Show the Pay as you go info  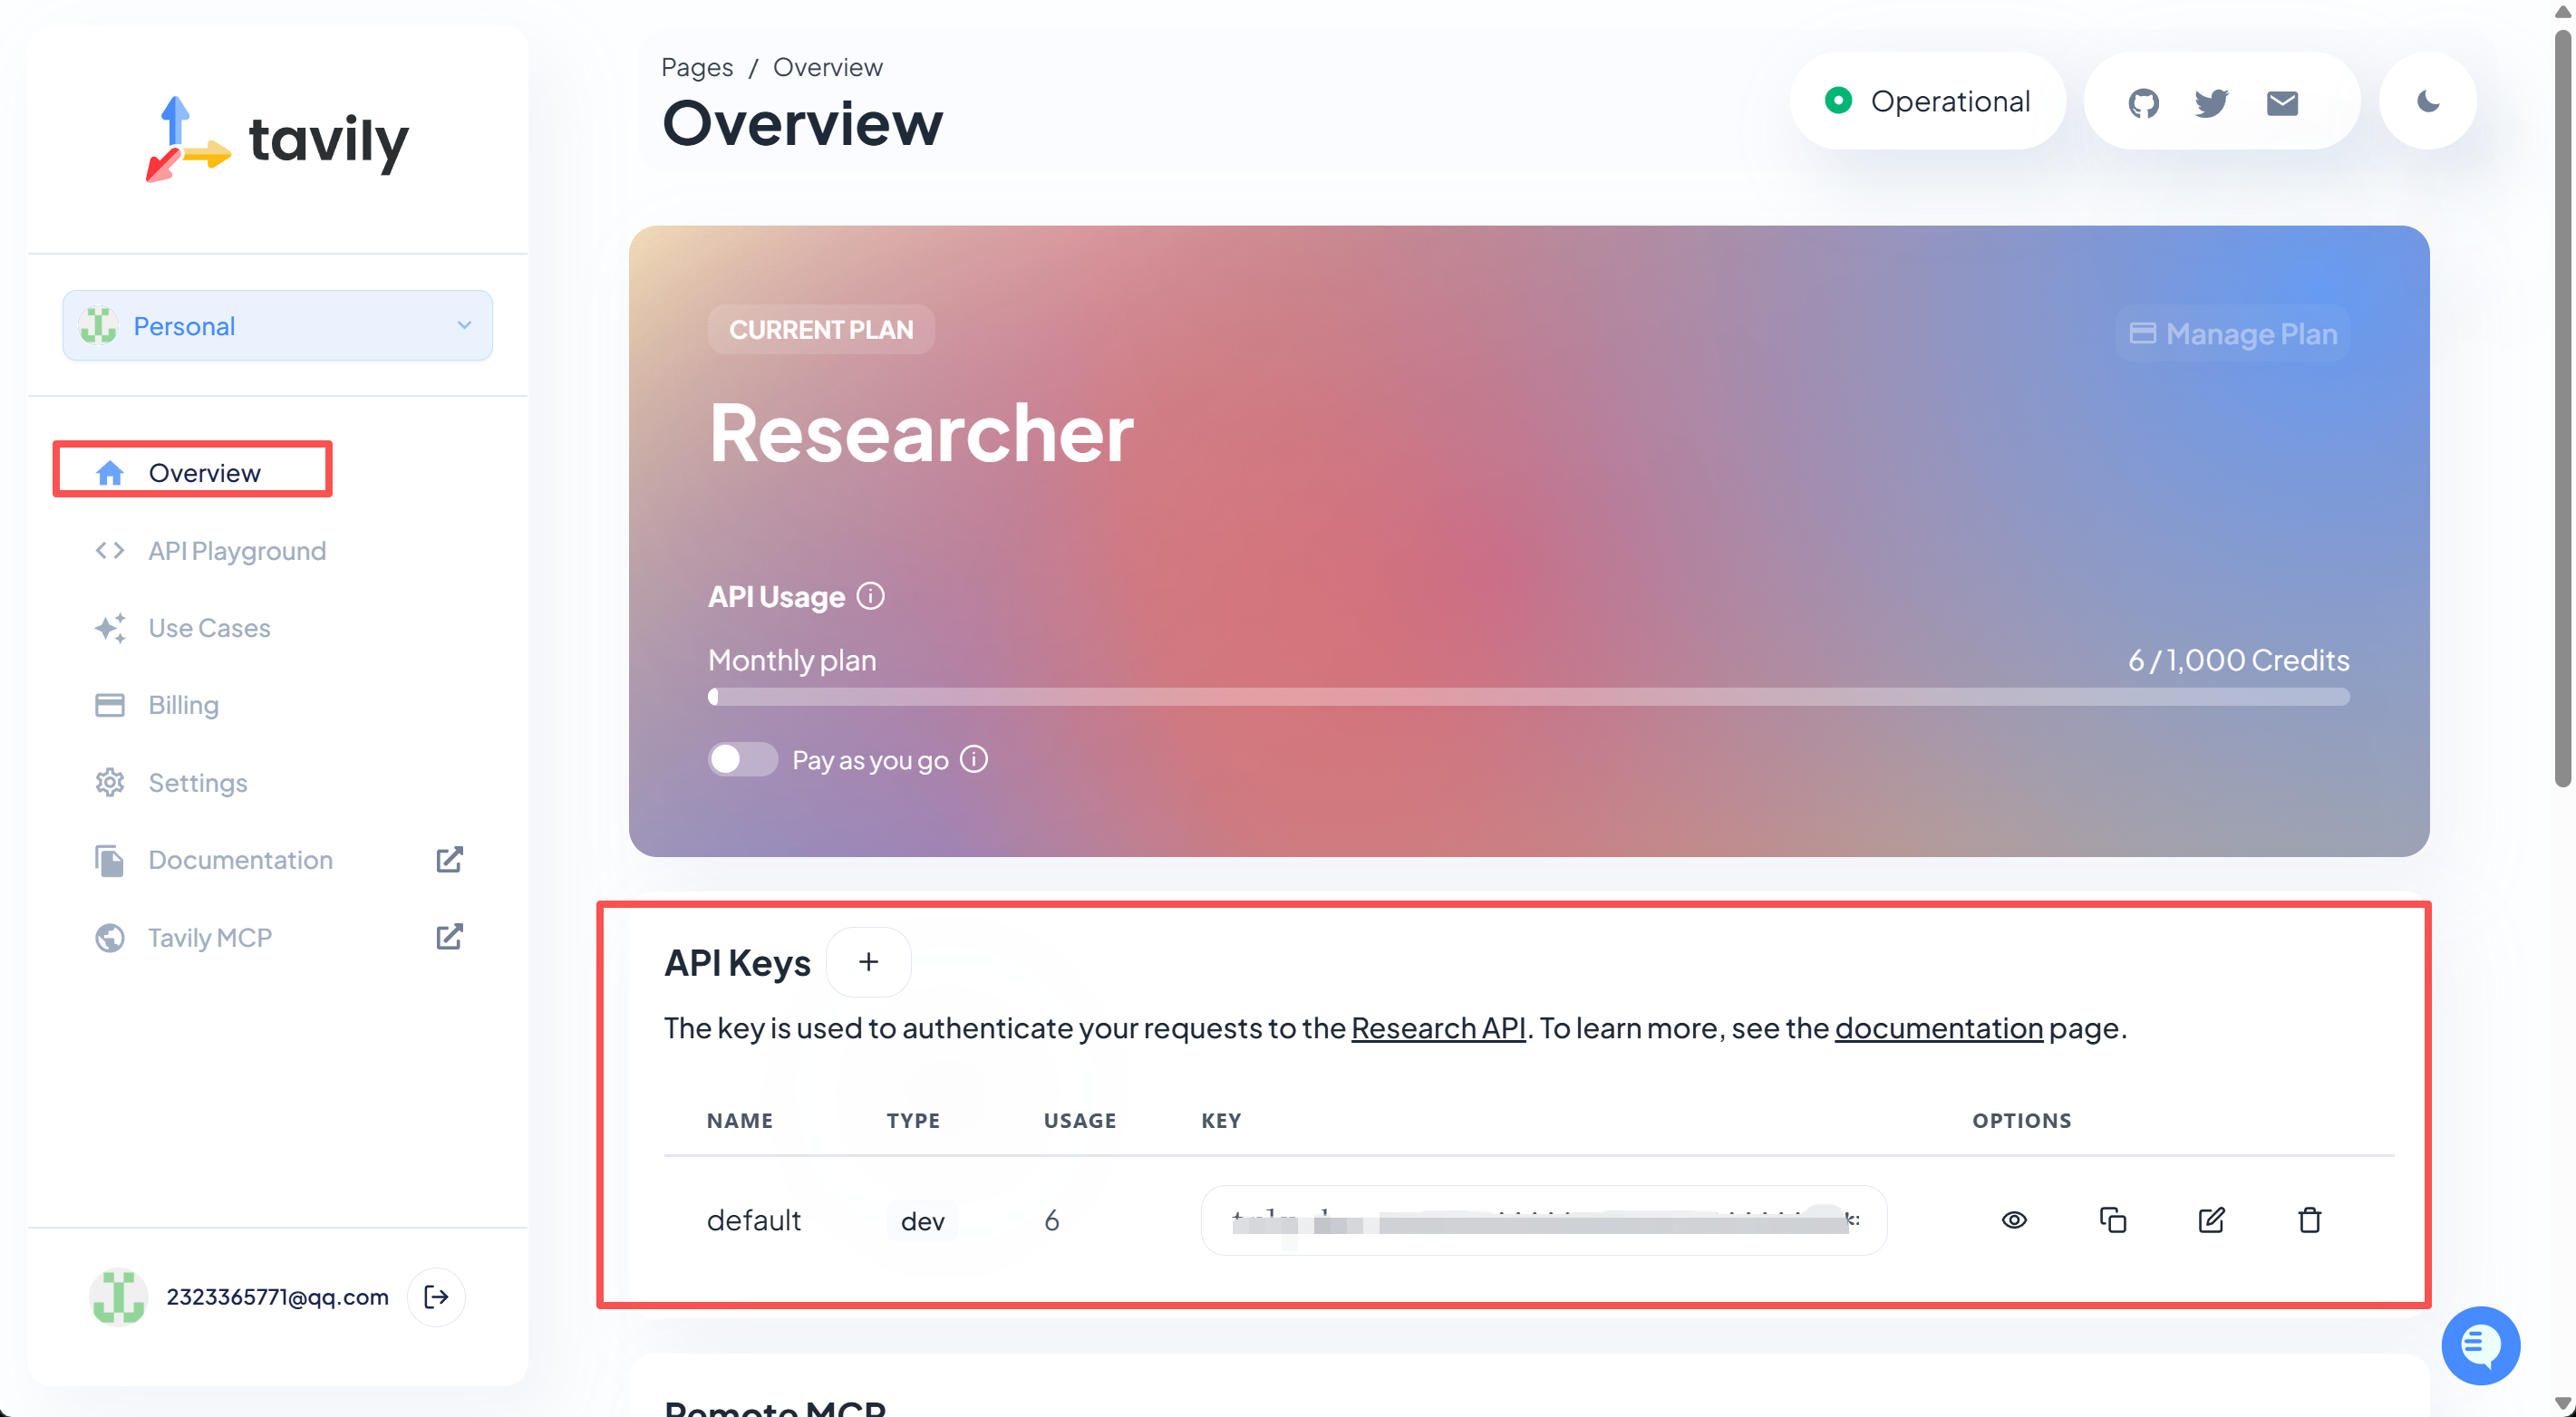click(x=974, y=759)
